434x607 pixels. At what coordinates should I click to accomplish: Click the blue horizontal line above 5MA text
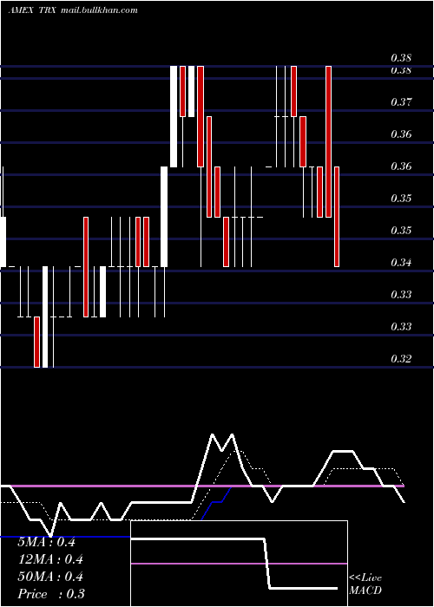(x=65, y=537)
